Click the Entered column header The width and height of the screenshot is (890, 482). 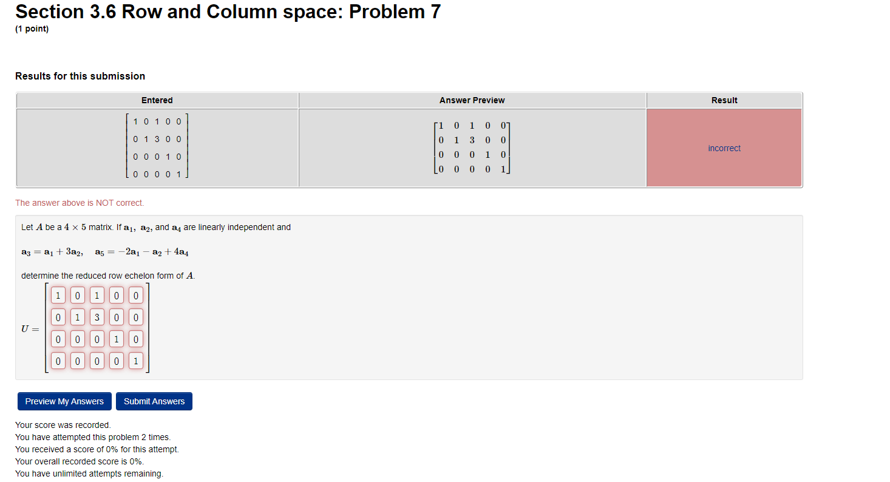157,100
